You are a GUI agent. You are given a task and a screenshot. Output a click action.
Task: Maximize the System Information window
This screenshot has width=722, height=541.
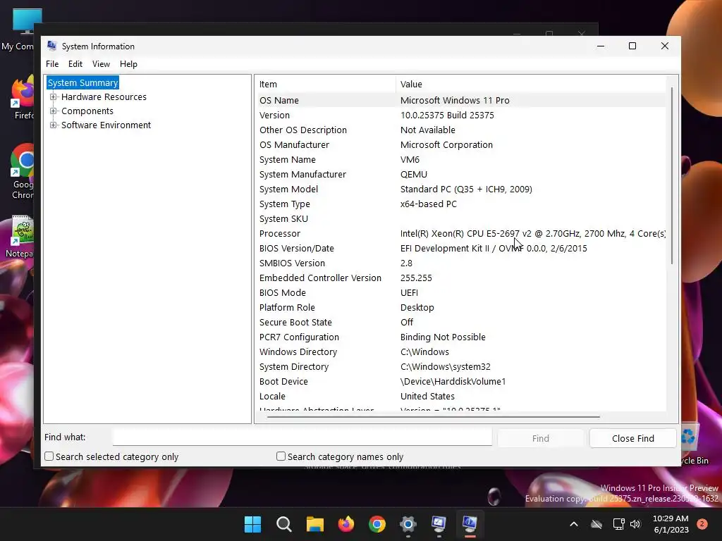(x=632, y=46)
